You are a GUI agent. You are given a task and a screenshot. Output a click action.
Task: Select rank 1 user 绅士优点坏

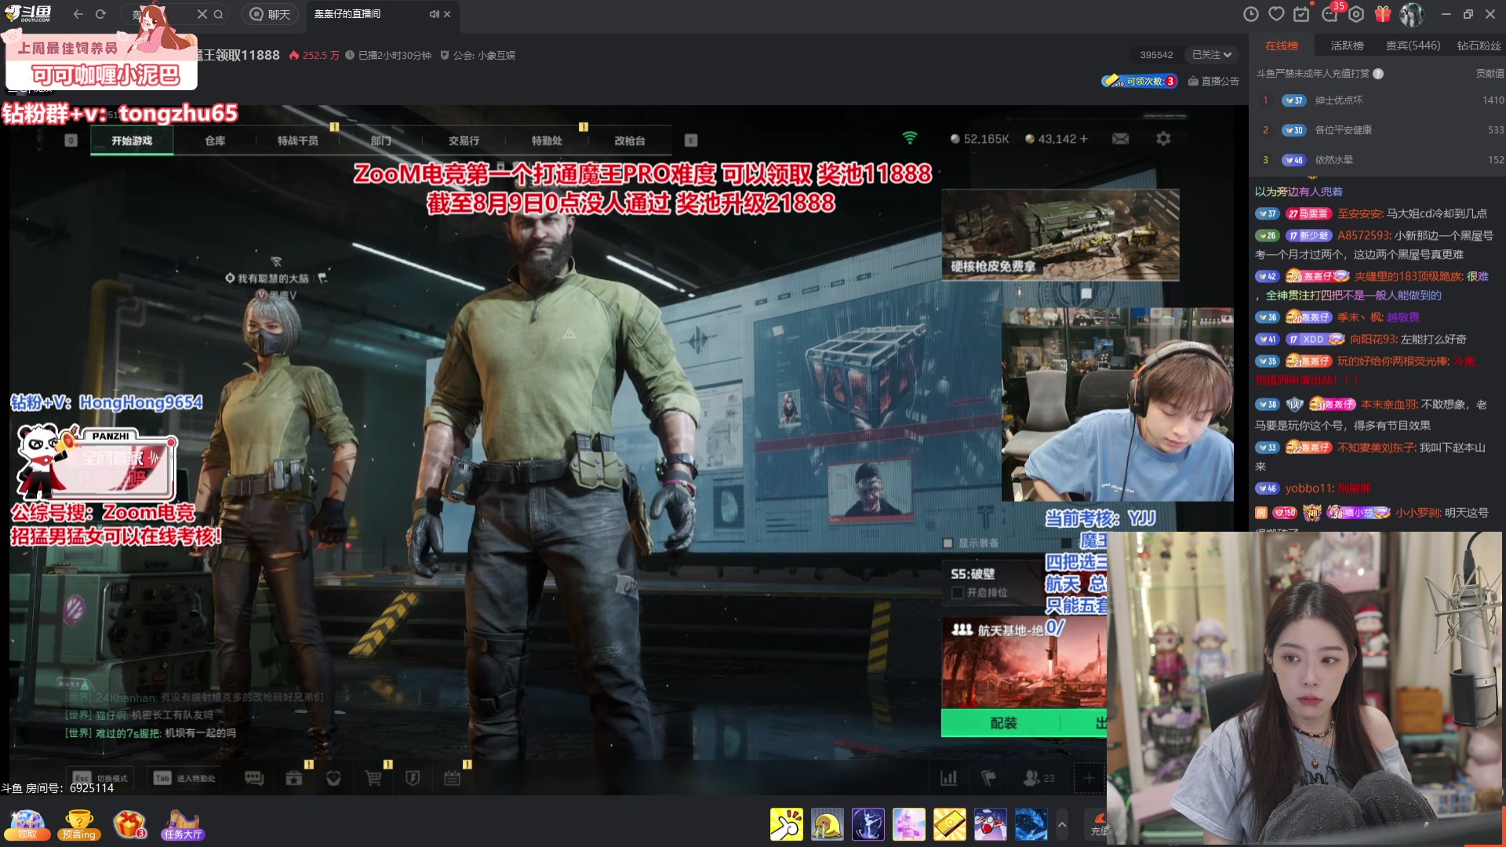(x=1338, y=100)
